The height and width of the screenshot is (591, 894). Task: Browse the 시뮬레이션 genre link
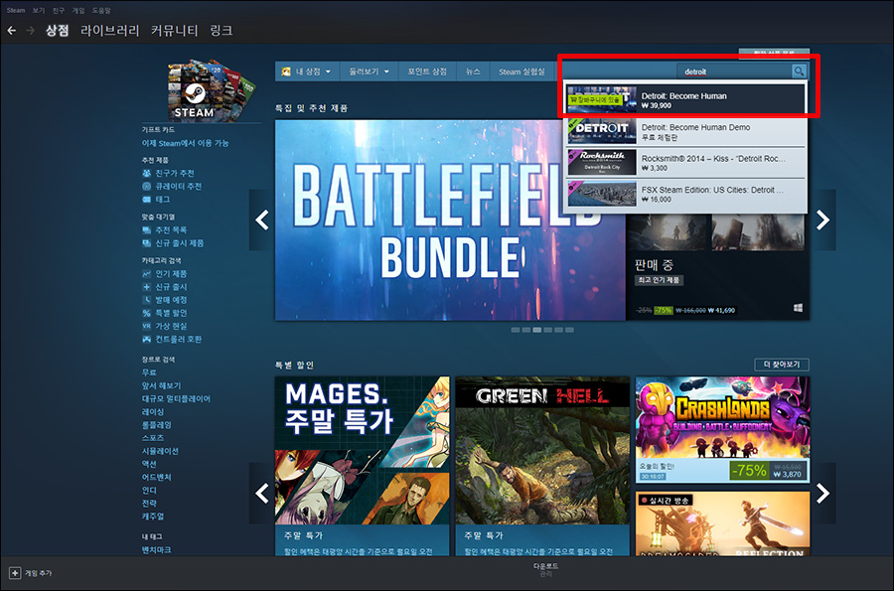[x=160, y=451]
